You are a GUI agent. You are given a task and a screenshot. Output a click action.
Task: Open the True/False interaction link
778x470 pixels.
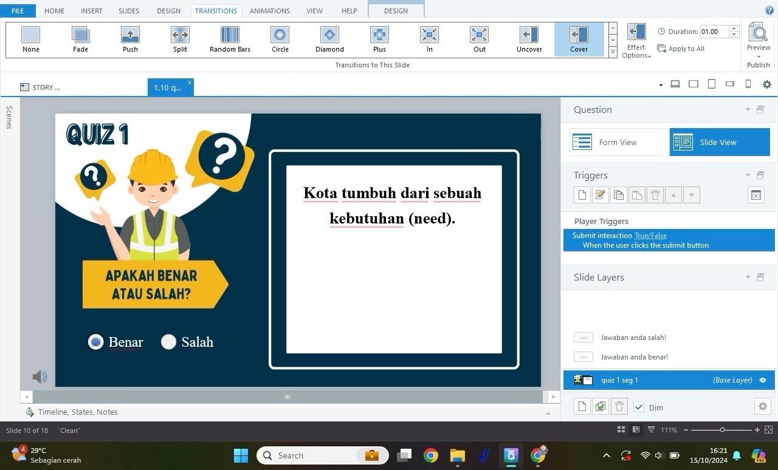[650, 236]
